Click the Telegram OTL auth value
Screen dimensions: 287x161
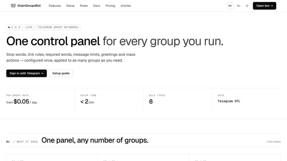point(229,101)
